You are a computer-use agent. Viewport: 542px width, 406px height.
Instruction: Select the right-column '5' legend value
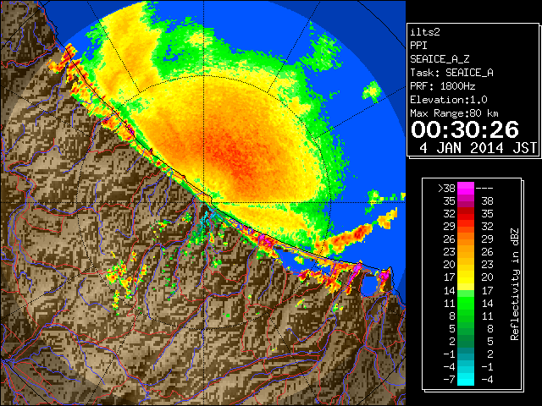(490, 342)
